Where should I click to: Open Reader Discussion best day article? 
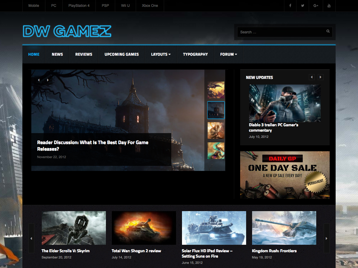point(93,146)
